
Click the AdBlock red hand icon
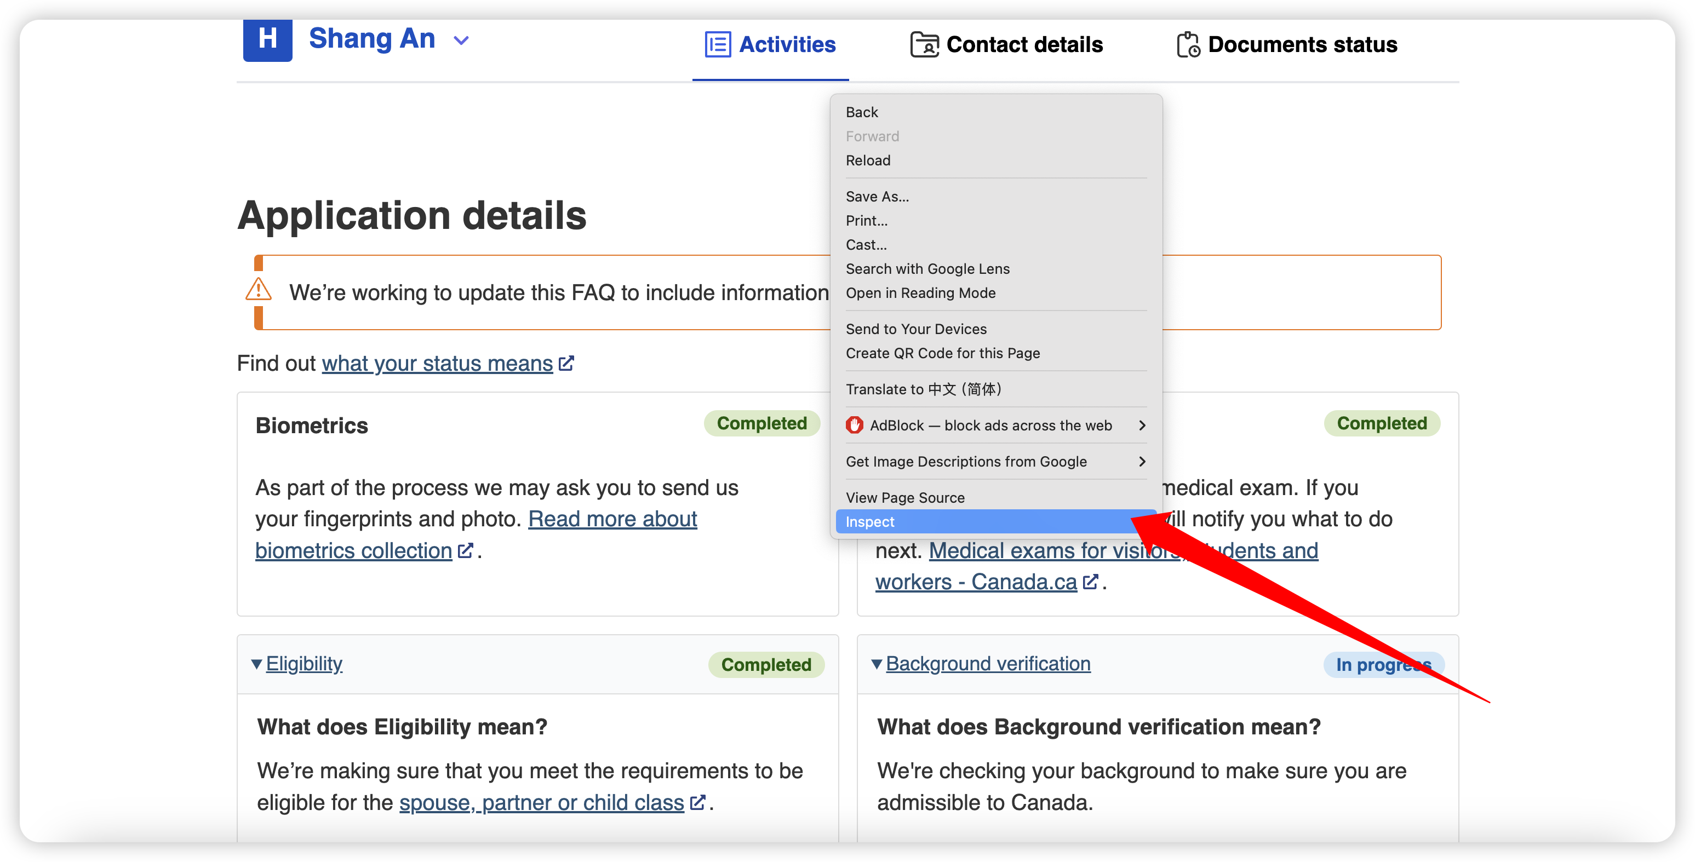(854, 425)
